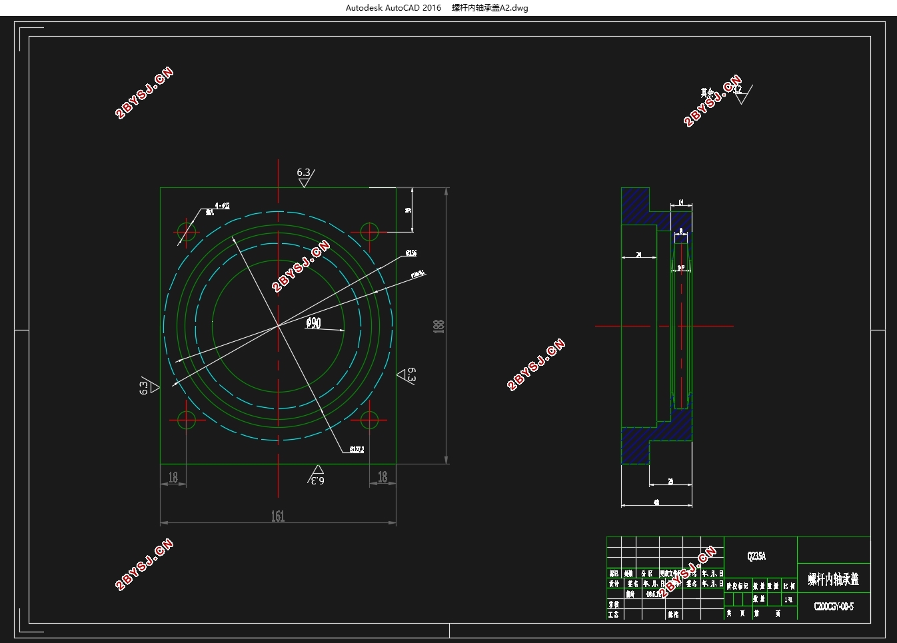Viewport: 897px width, 643px height.
Task: Click the Q235A material text in title block
Action: (756, 556)
